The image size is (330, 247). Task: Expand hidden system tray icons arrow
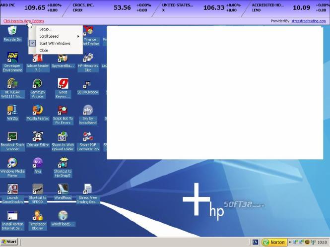290,242
